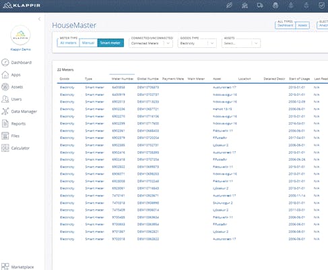Screen dimensions: 328x270
Task: Sort by the Asset column header
Action: point(217,79)
